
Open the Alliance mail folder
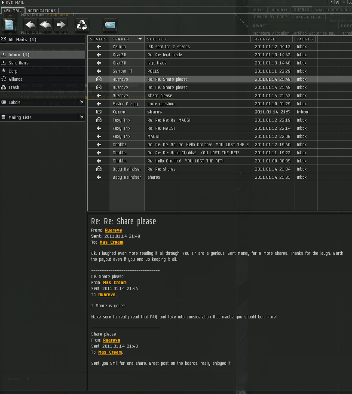click(43, 79)
